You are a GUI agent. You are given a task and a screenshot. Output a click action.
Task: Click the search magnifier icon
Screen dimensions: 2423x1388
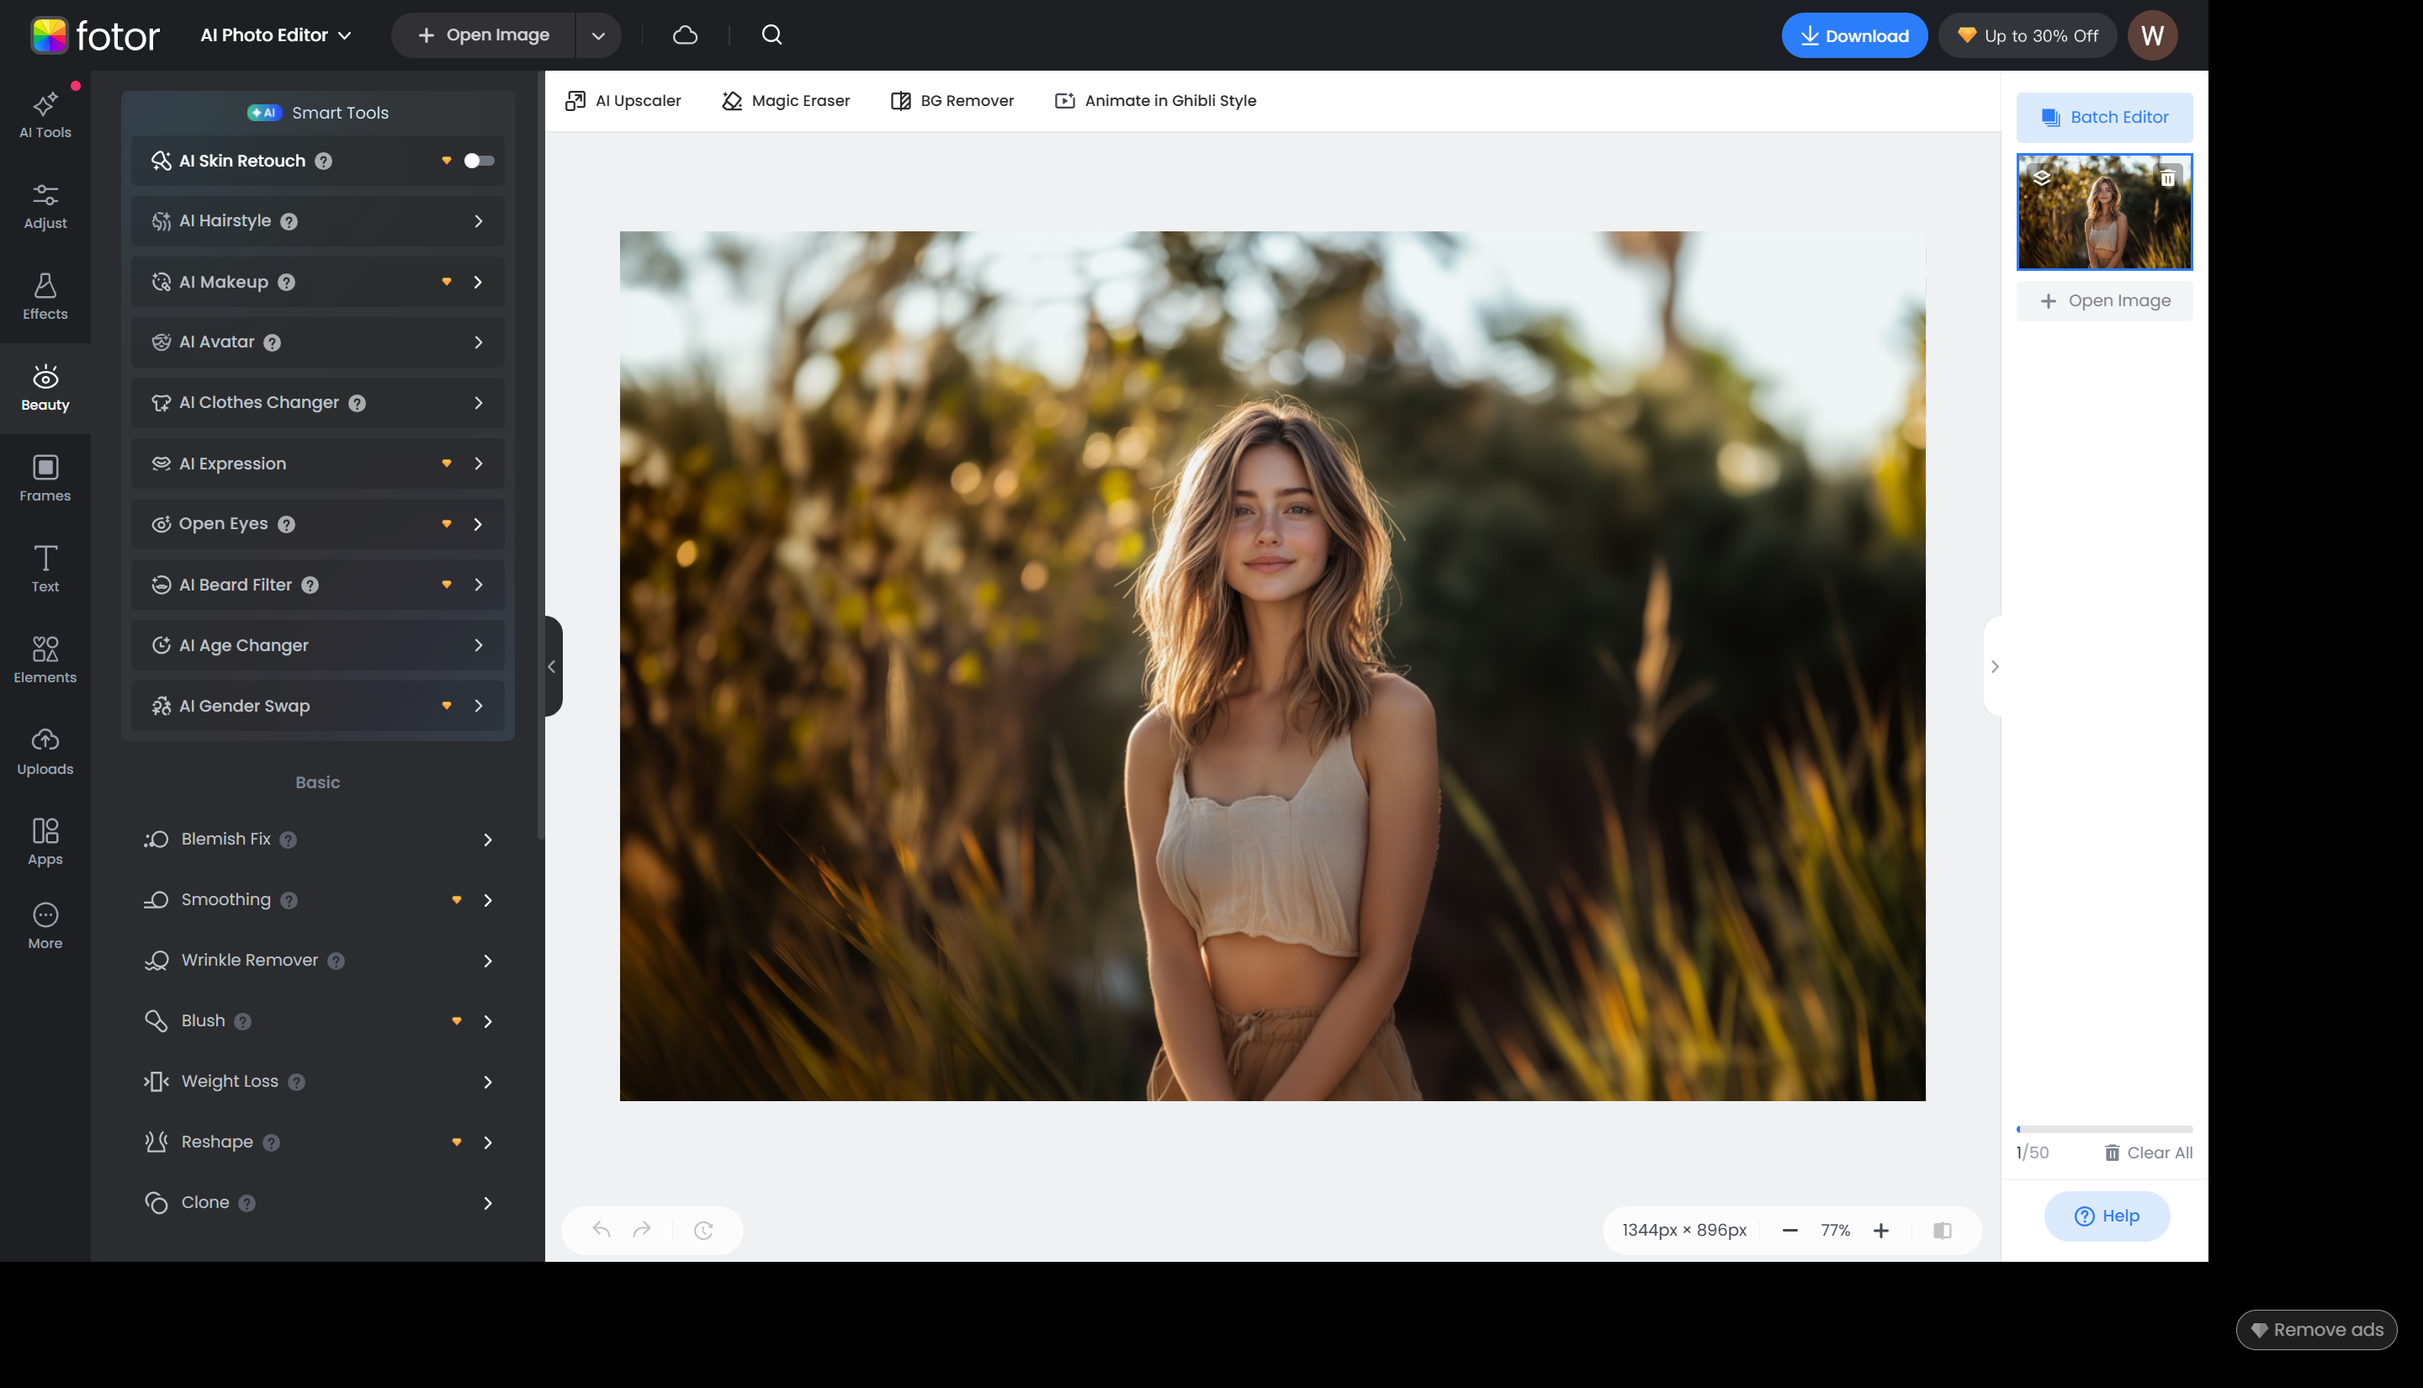(772, 35)
